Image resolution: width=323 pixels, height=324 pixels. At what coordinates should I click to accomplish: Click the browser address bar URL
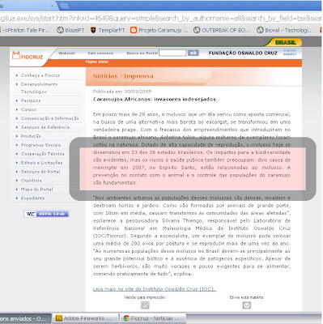tap(161, 19)
